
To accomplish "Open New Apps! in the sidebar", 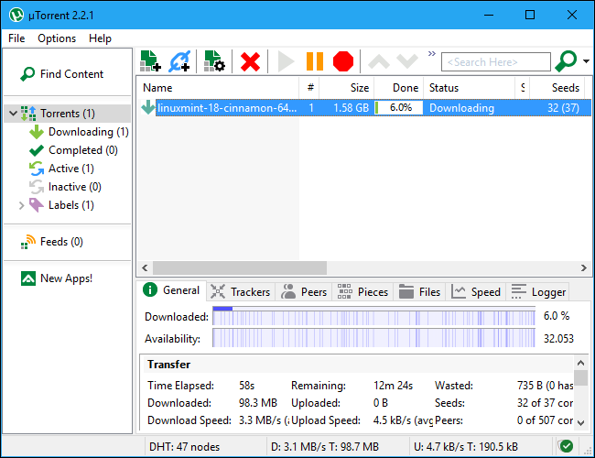I will (x=57, y=278).
